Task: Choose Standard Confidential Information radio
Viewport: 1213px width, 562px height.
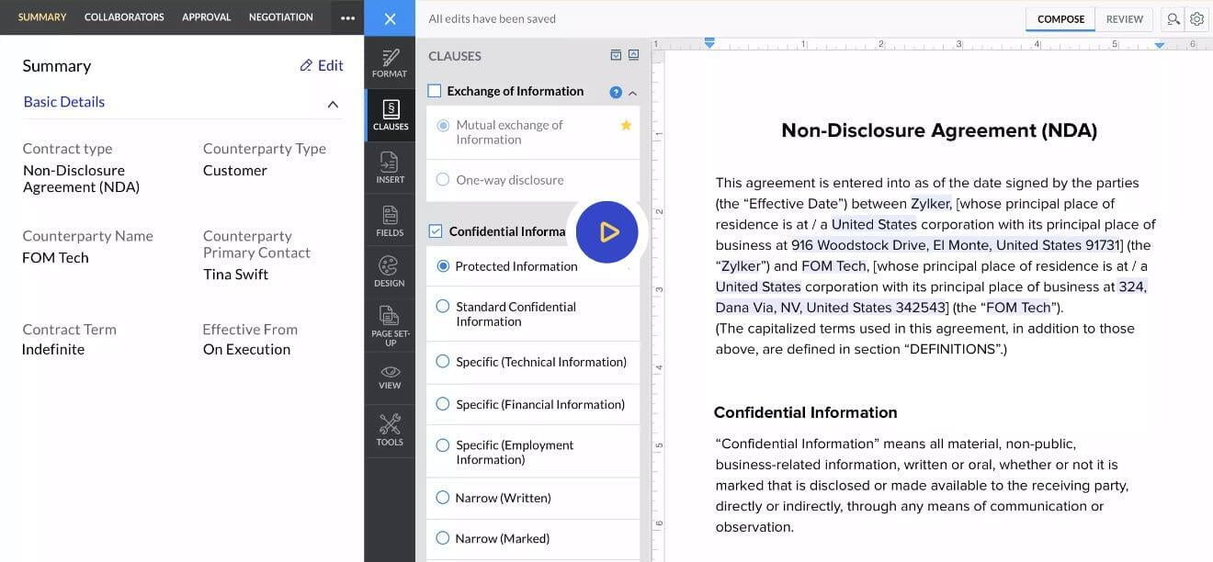Action: pos(443,307)
